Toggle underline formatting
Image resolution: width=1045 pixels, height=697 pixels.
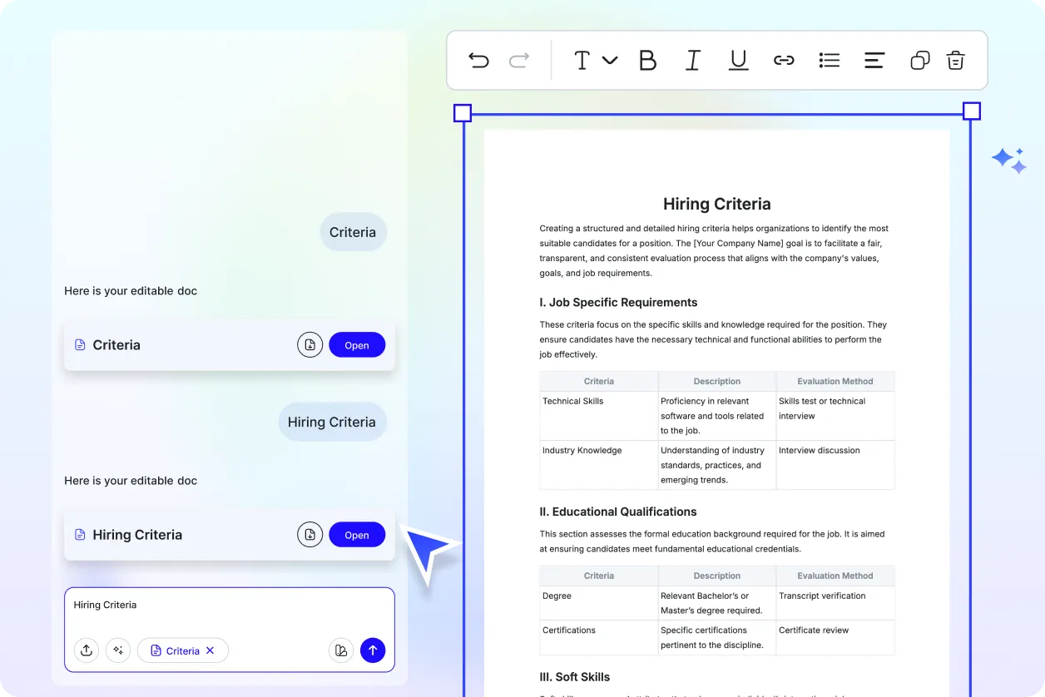click(x=738, y=60)
